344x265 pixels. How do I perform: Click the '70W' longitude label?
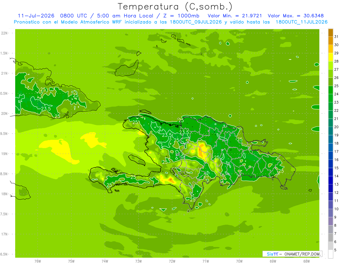[239, 261]
